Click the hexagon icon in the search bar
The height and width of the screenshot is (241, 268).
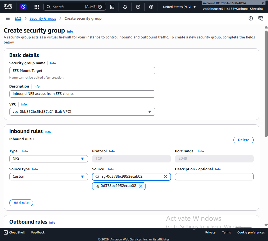pos(100,7)
